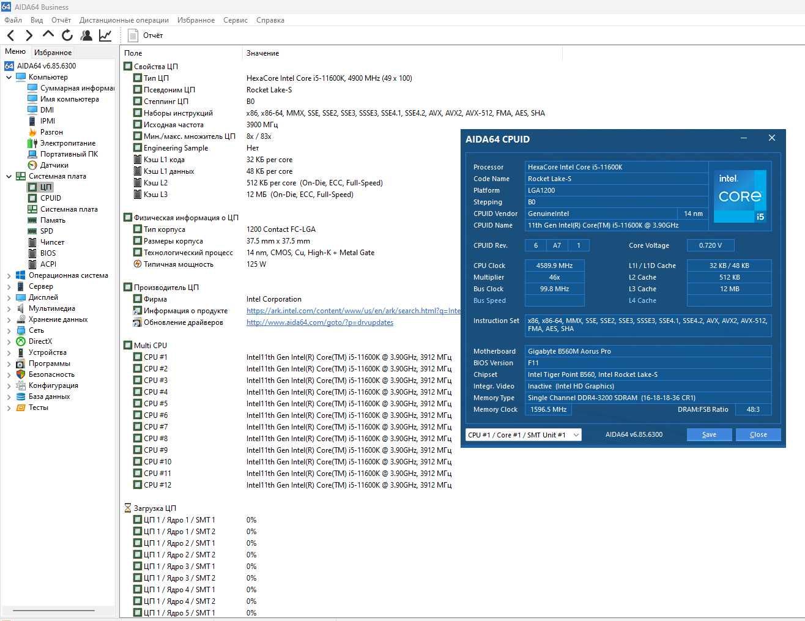Click the Разгон flame icon
The width and height of the screenshot is (805, 621).
coord(32,132)
